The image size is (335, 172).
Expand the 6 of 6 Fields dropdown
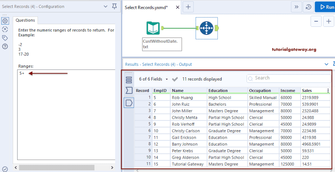tap(153, 79)
